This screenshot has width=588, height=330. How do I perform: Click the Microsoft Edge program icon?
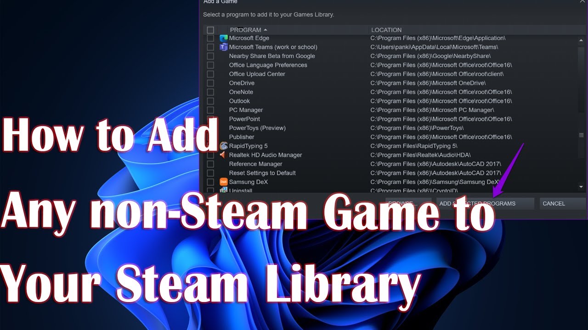224,38
